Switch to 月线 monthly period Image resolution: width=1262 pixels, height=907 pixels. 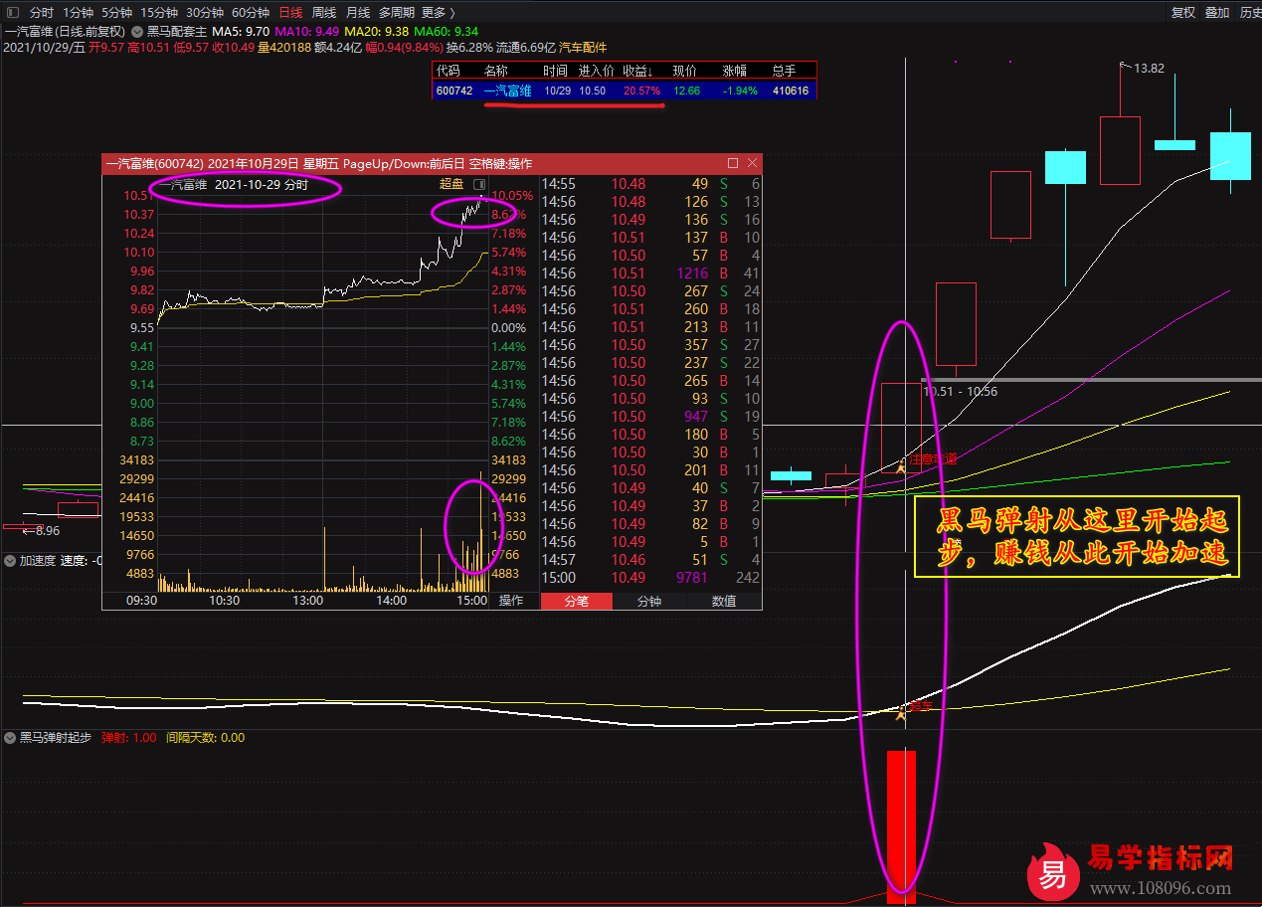[358, 13]
